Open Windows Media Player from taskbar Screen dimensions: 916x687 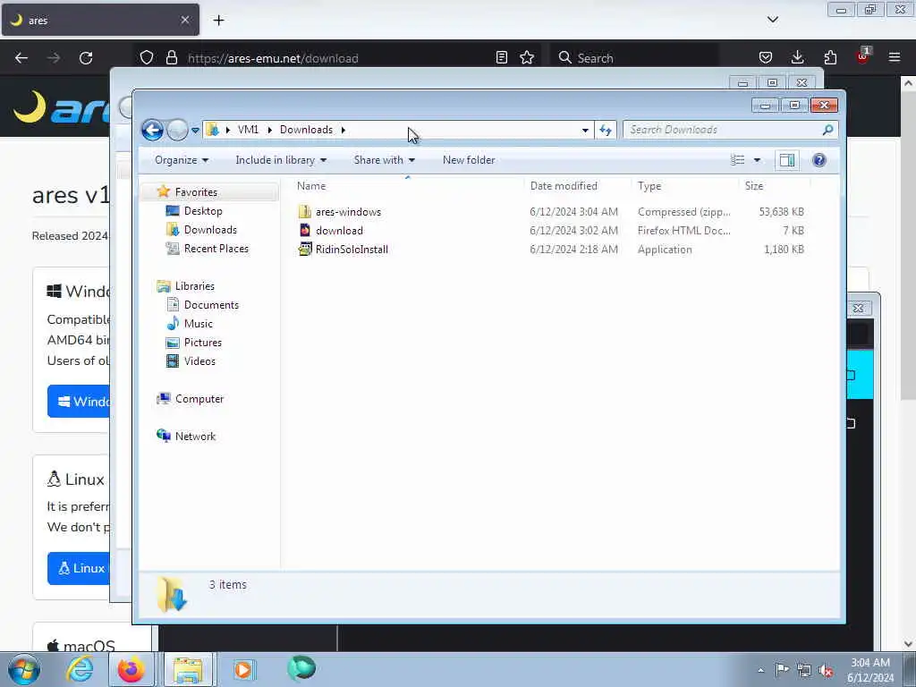(243, 669)
